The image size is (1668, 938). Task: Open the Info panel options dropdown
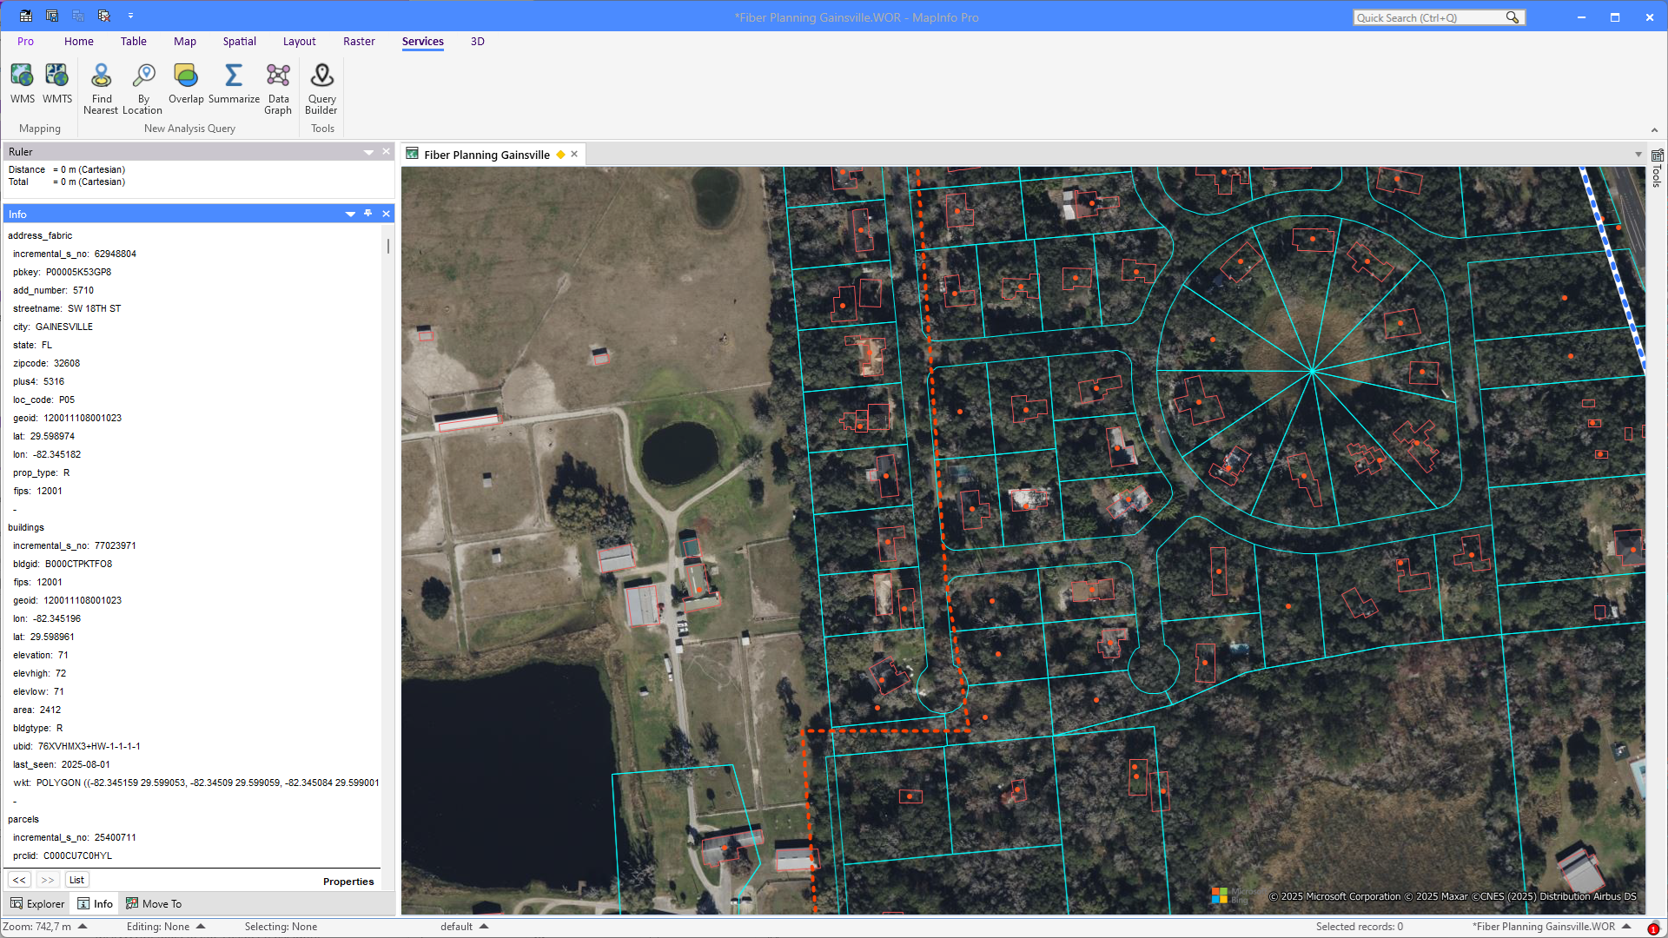point(350,214)
